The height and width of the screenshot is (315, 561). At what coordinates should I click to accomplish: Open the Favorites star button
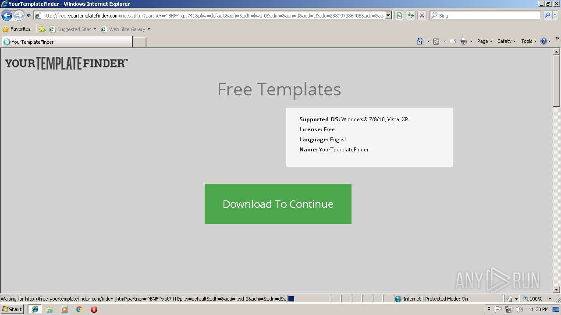point(17,29)
